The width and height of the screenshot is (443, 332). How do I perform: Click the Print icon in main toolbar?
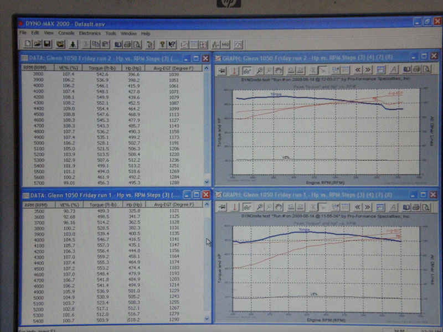pos(127,44)
